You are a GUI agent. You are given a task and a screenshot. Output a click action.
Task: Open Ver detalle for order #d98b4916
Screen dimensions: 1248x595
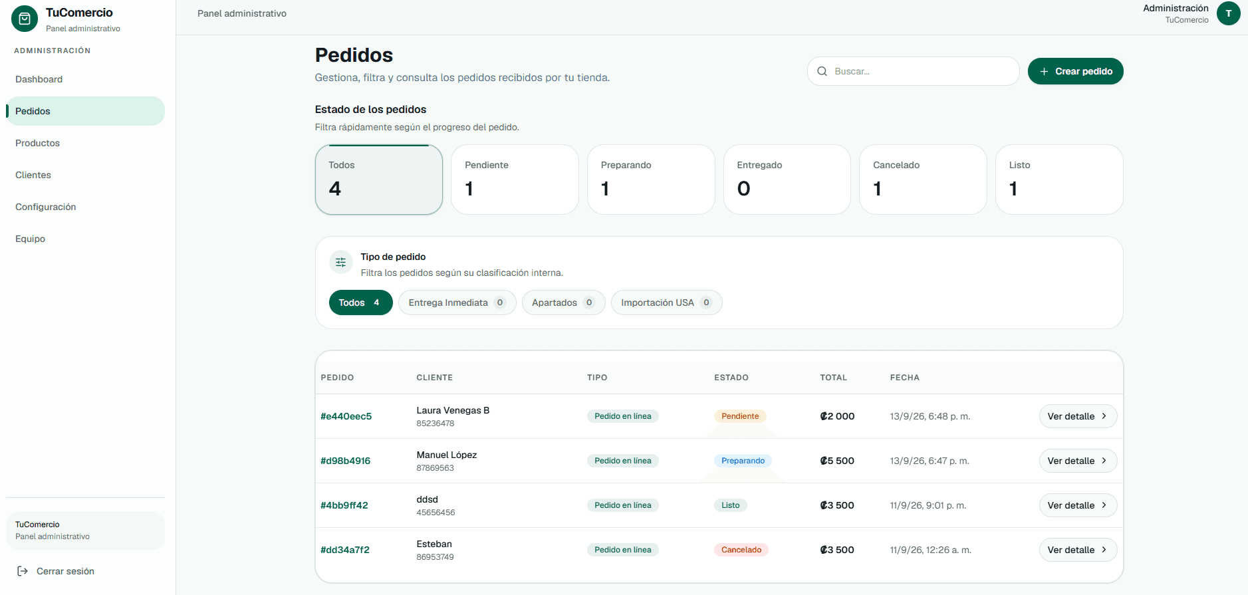coord(1078,461)
